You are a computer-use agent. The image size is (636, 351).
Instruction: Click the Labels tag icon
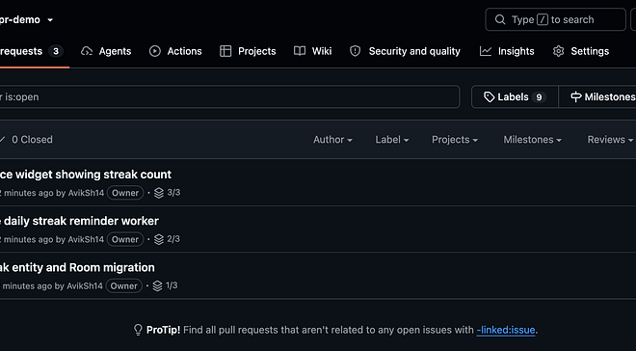point(490,97)
